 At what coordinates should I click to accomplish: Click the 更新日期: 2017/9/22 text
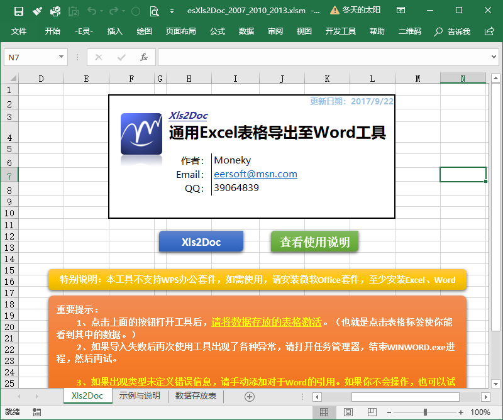coord(351,101)
